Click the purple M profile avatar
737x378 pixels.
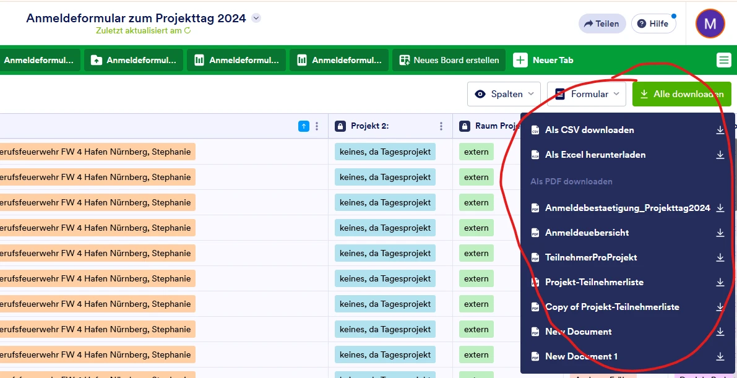coord(710,24)
